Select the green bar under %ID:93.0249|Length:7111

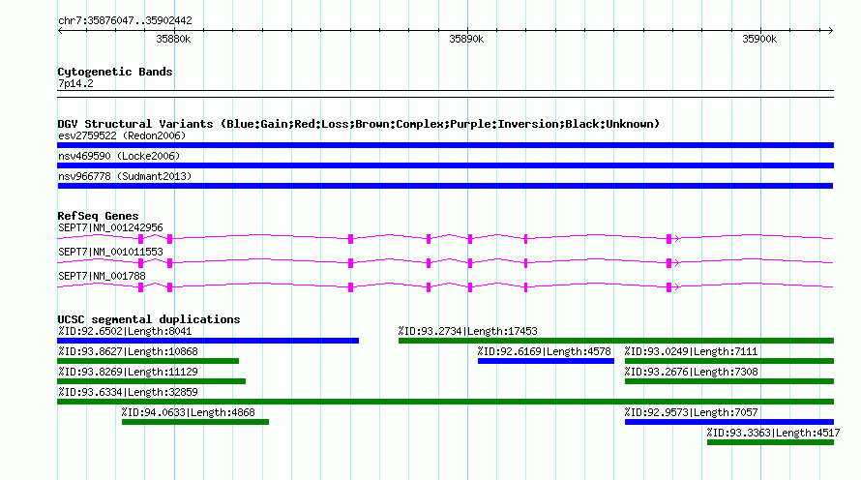729,361
